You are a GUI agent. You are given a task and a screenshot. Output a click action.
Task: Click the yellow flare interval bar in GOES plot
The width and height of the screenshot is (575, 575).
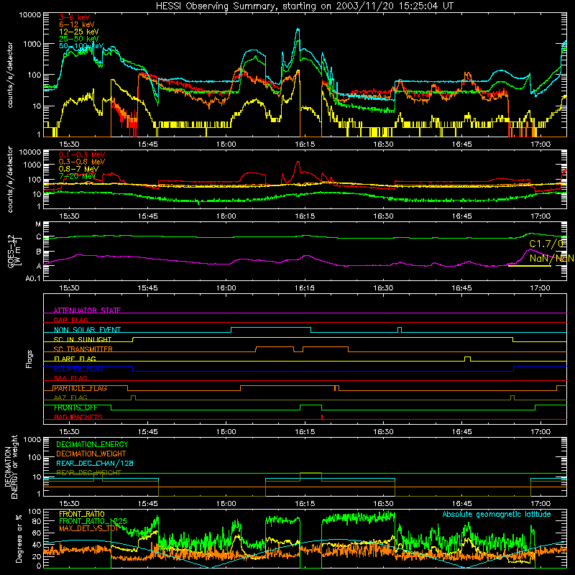[530, 265]
